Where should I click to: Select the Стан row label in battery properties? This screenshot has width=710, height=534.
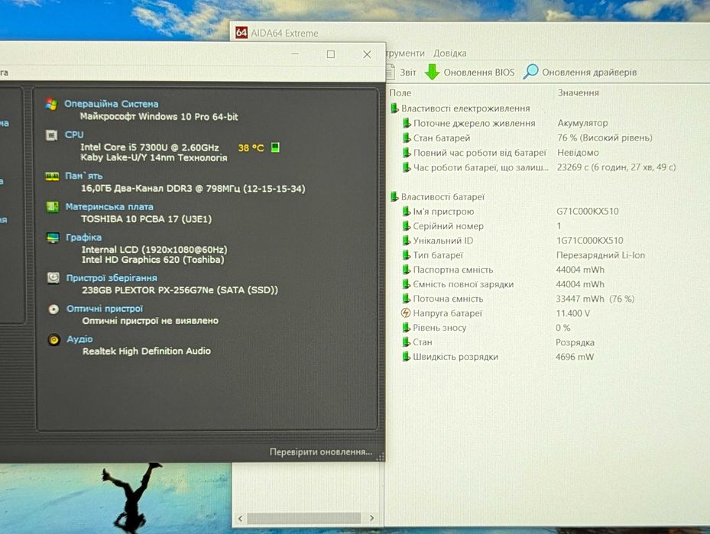(423, 342)
